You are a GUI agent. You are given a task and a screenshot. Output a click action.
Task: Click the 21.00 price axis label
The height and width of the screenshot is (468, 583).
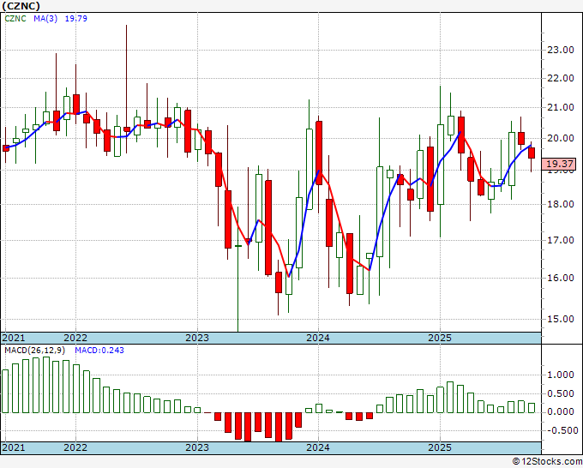tap(561, 108)
